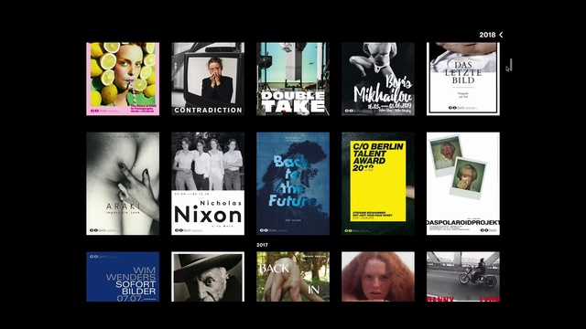Open the red-haired woman portrait poster

[378, 276]
